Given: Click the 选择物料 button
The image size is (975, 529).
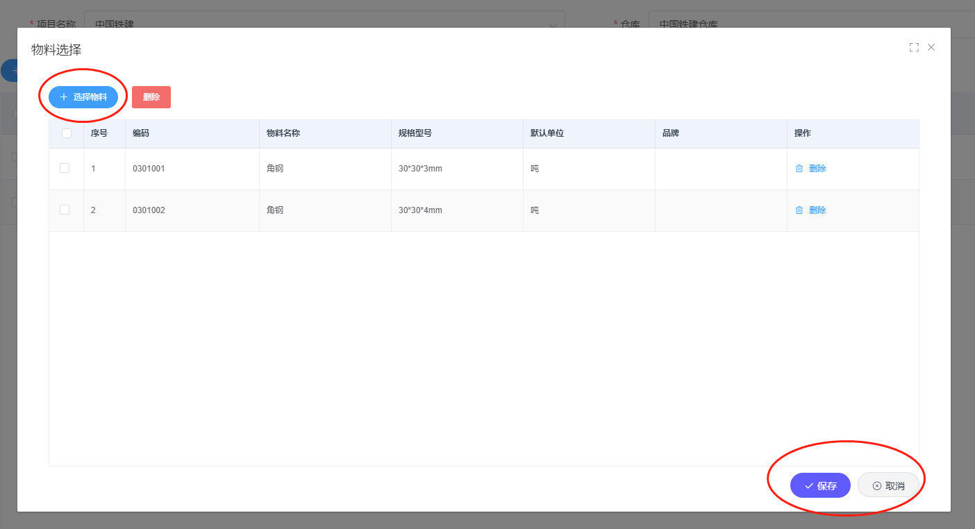Looking at the screenshot, I should [x=83, y=97].
